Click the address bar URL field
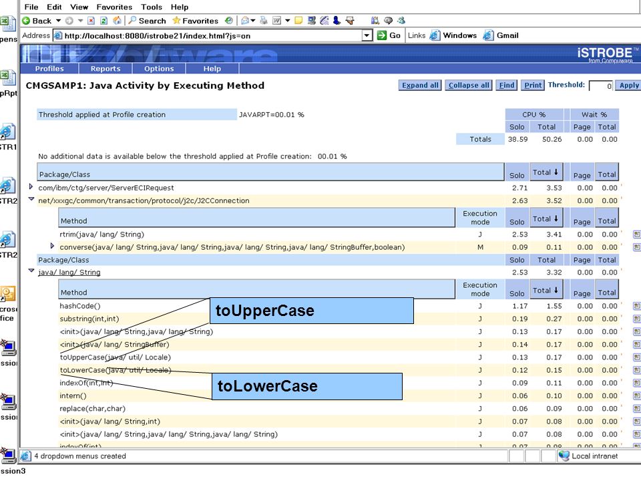Viewport: 641px width, 481px height. (212, 35)
